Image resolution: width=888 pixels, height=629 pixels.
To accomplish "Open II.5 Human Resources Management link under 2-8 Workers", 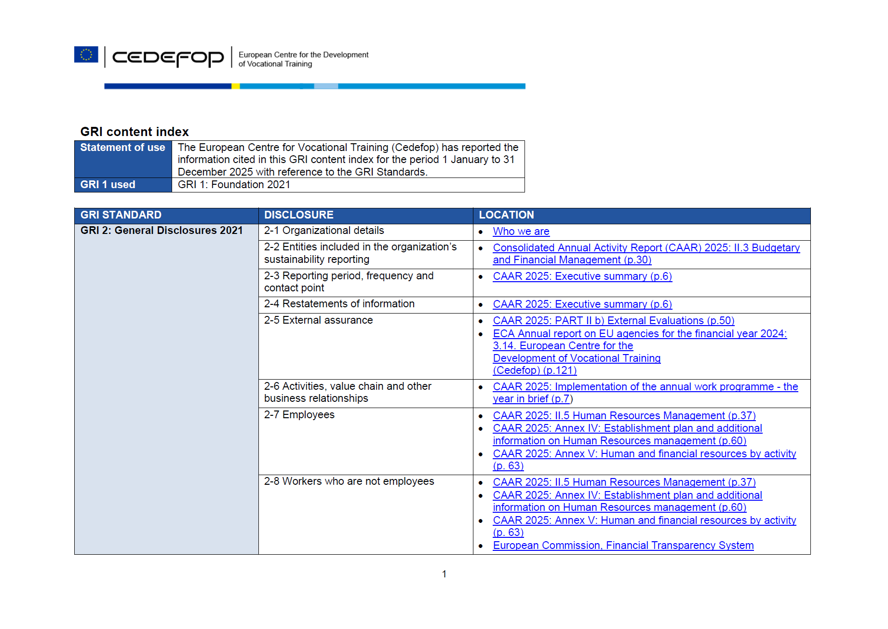I will pyautogui.click(x=624, y=482).
